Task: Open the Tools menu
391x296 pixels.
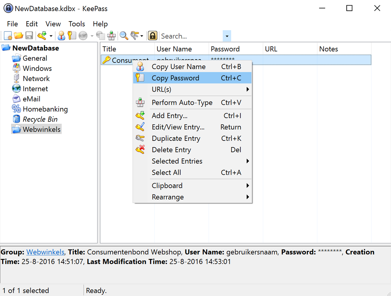Action: tap(77, 24)
